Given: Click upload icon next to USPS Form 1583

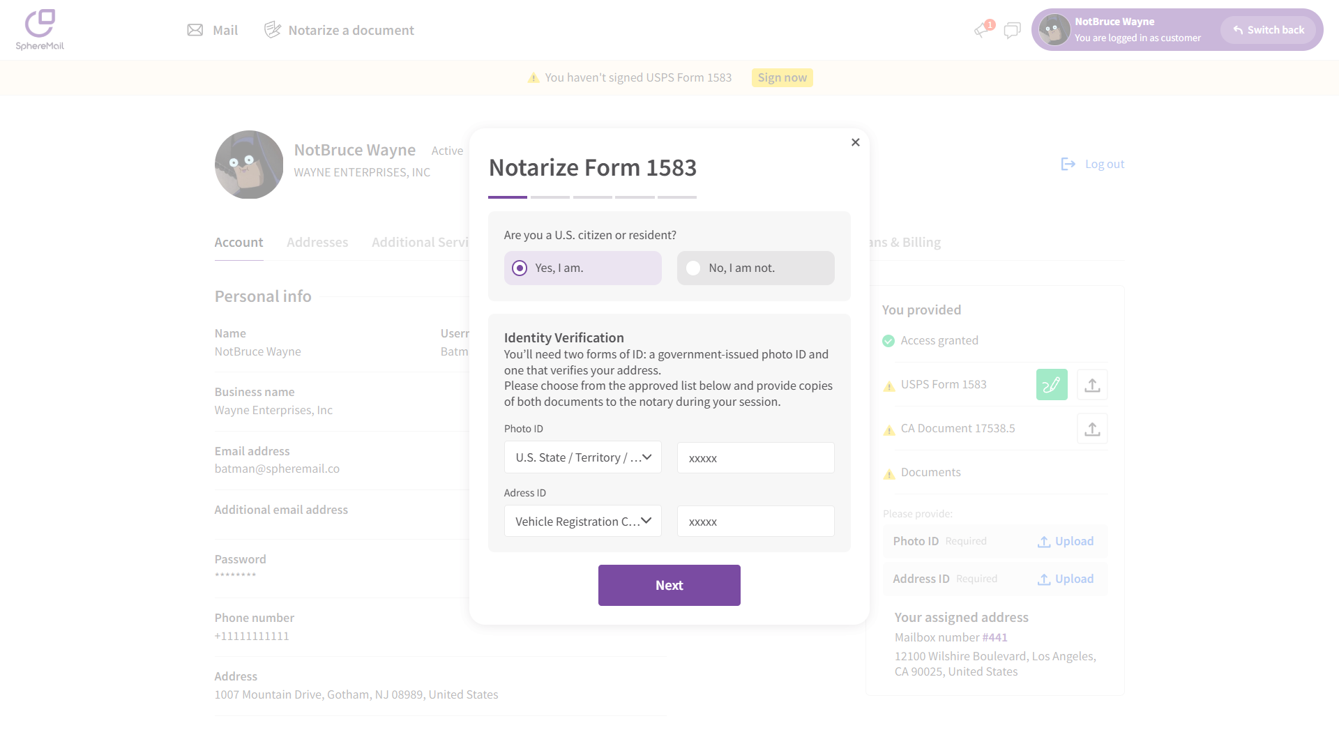Looking at the screenshot, I should pos(1092,385).
